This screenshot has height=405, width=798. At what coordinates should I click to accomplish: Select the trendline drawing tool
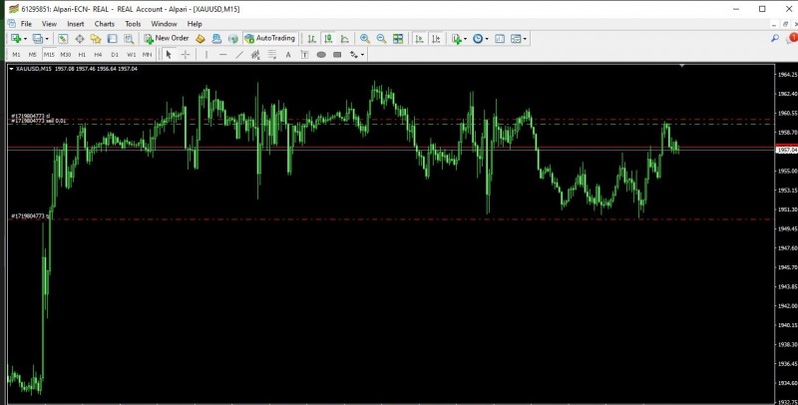click(x=239, y=55)
